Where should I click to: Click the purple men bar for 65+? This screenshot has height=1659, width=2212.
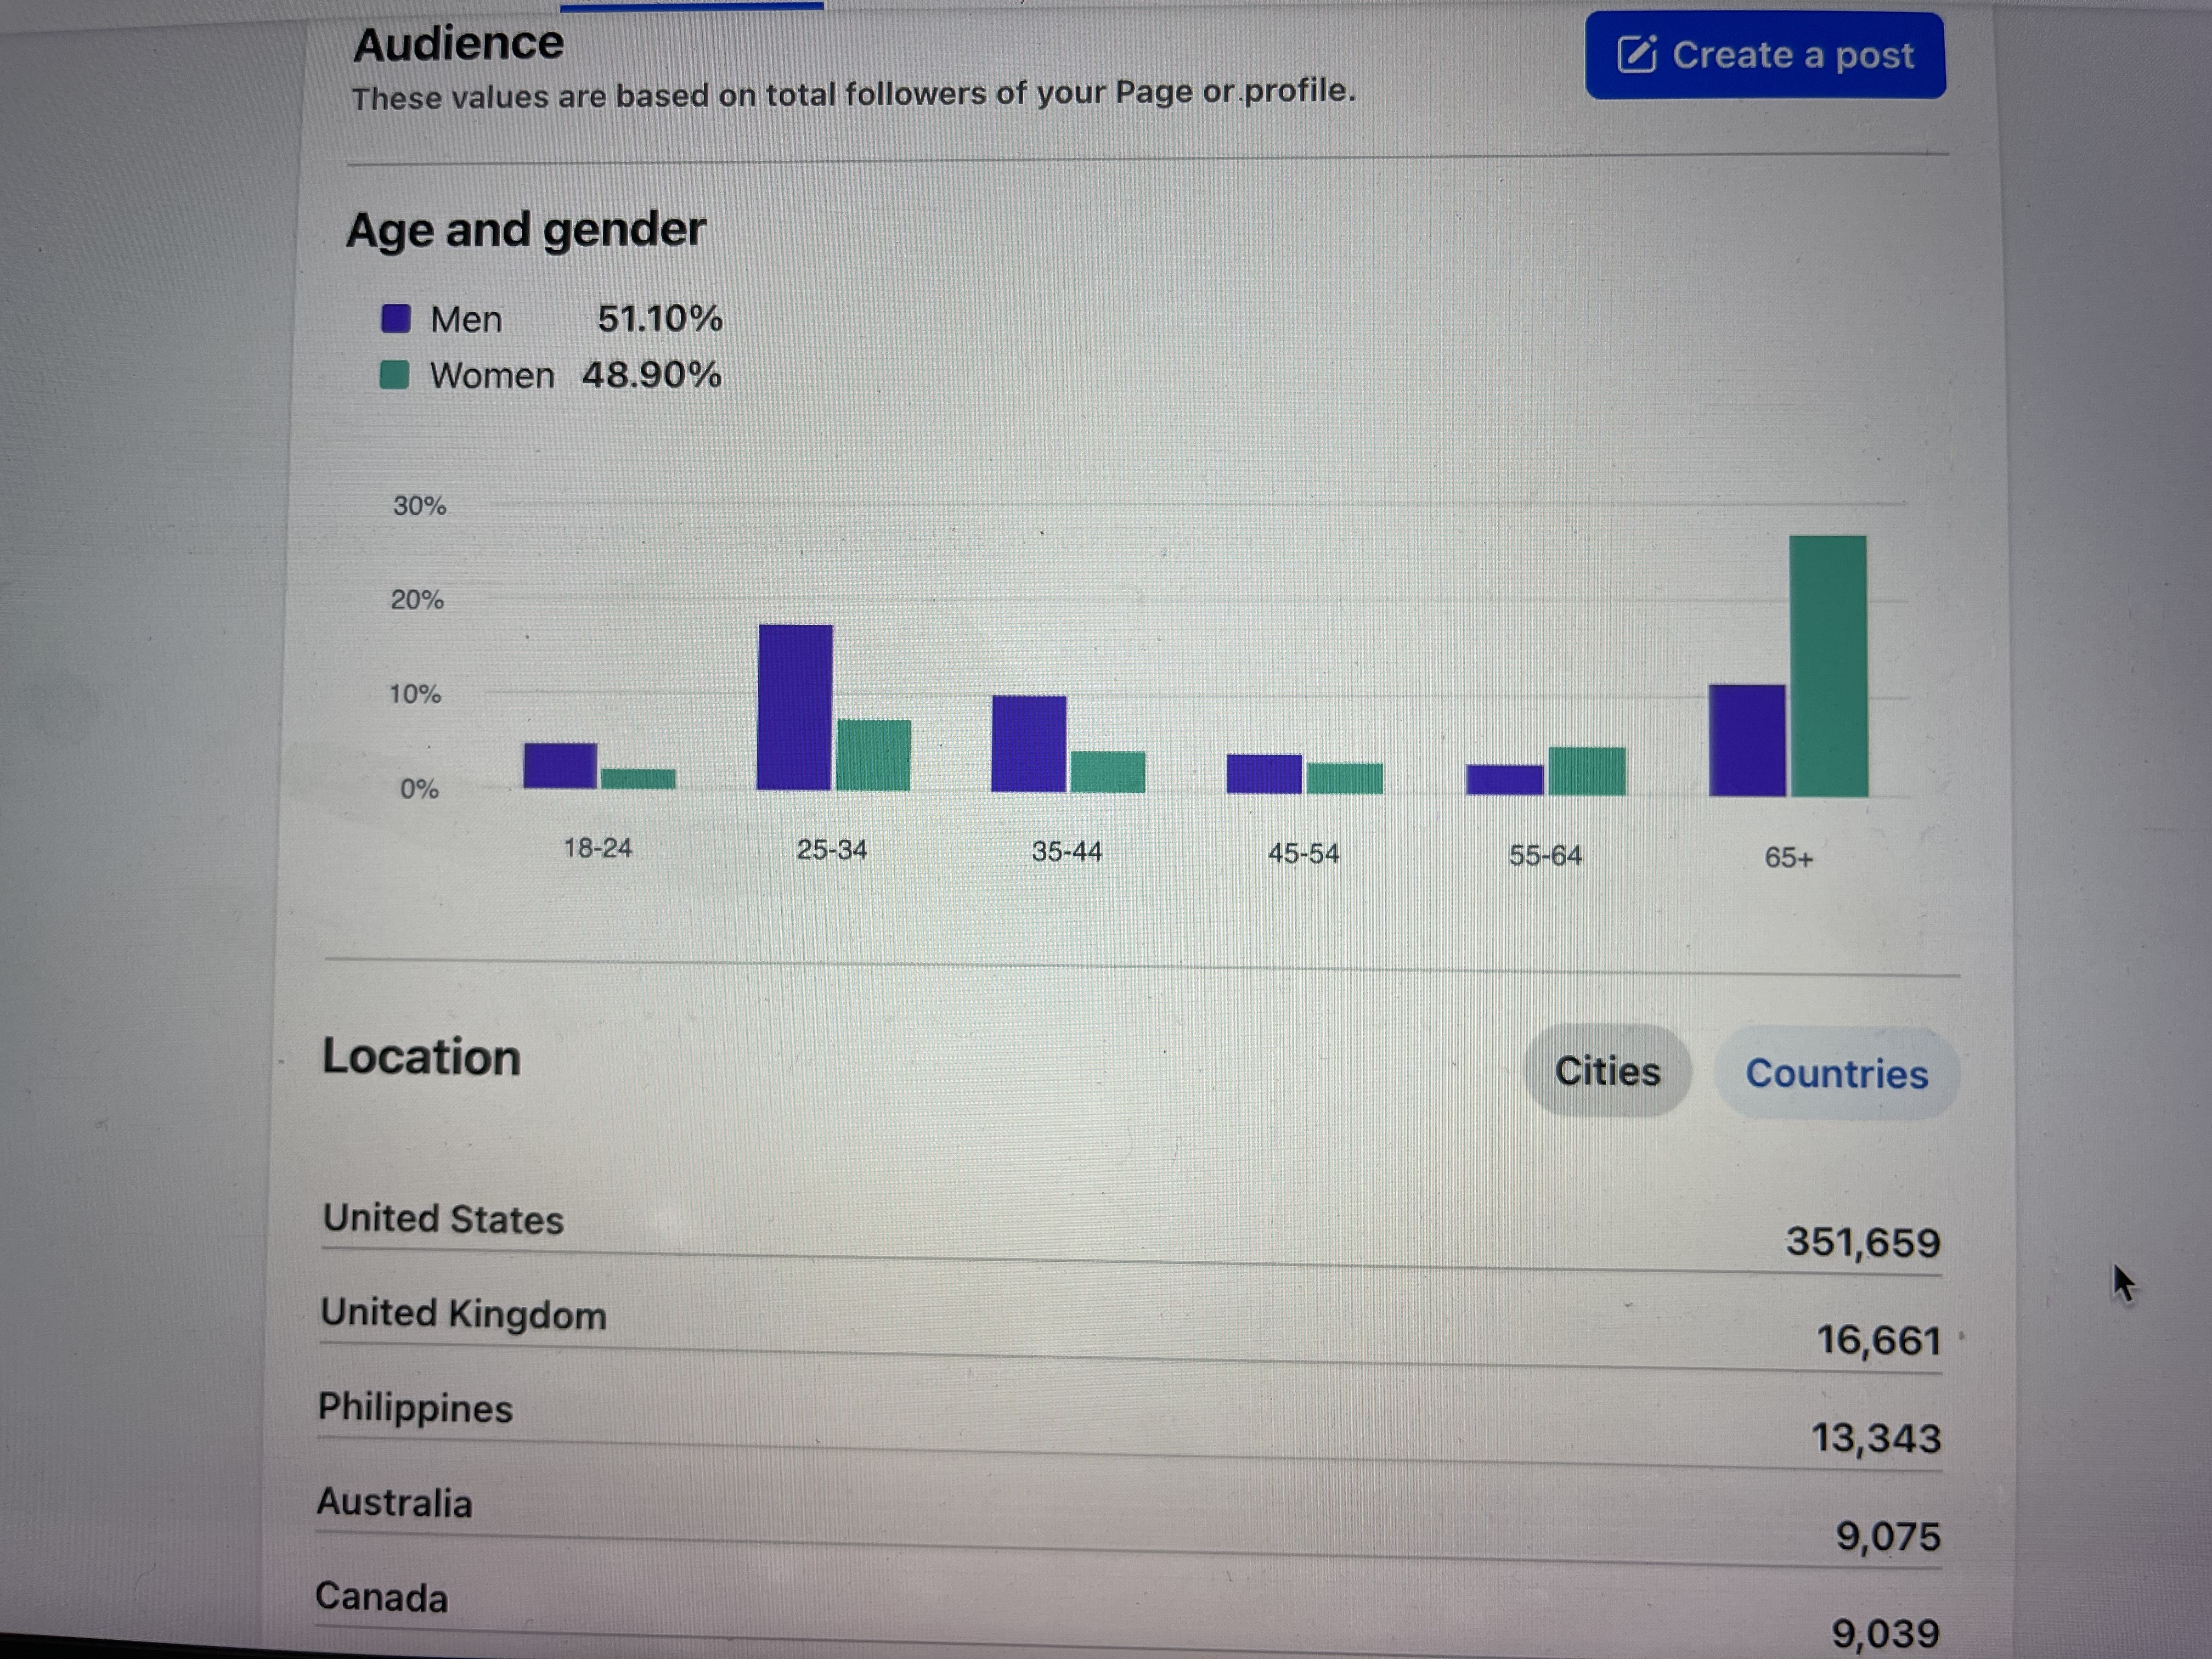point(1747,741)
